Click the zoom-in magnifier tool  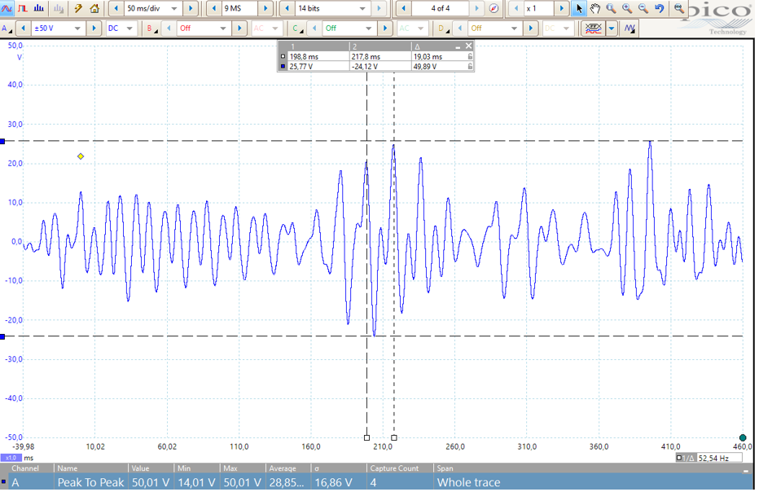[x=627, y=8]
